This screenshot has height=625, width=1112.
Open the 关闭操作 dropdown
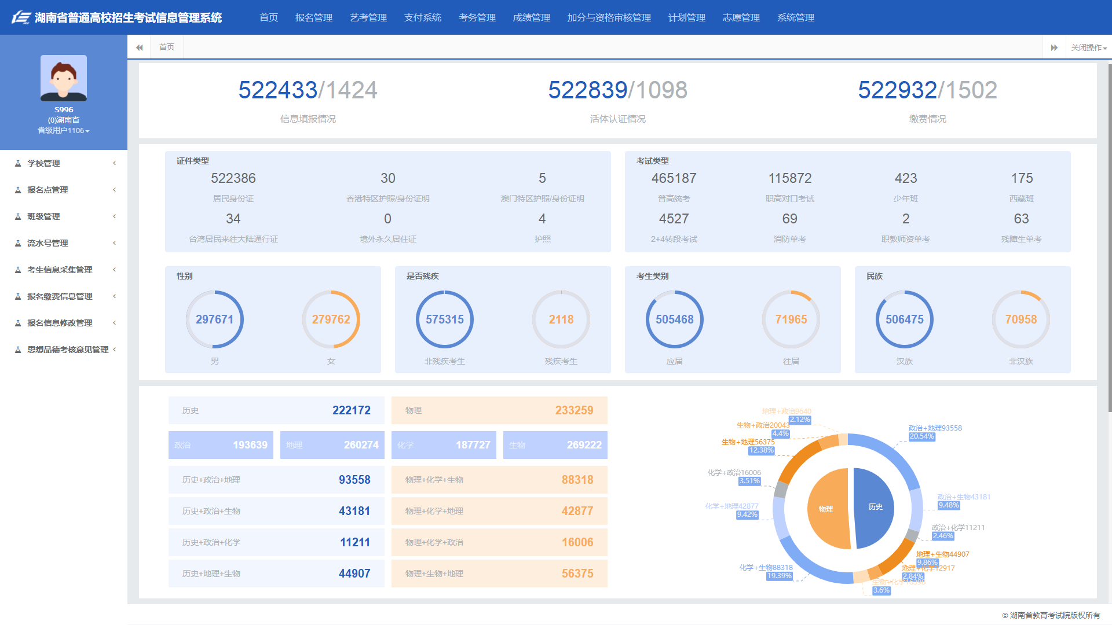(x=1088, y=47)
